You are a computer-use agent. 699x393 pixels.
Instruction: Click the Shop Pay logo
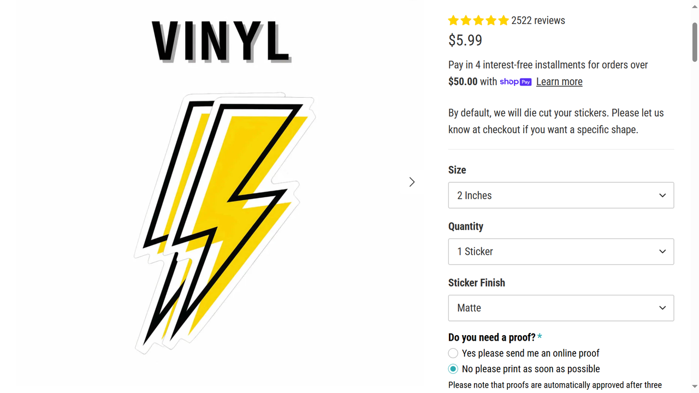coord(516,82)
